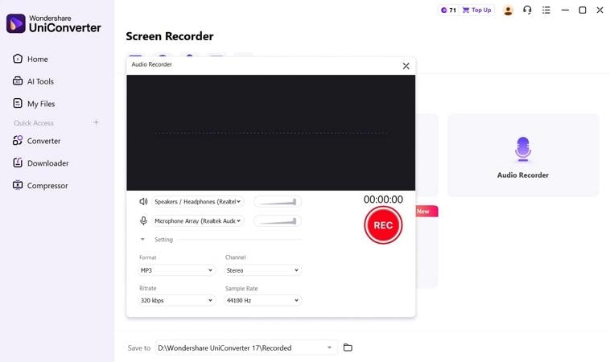
Task: Click the Top Up button
Action: tap(476, 10)
